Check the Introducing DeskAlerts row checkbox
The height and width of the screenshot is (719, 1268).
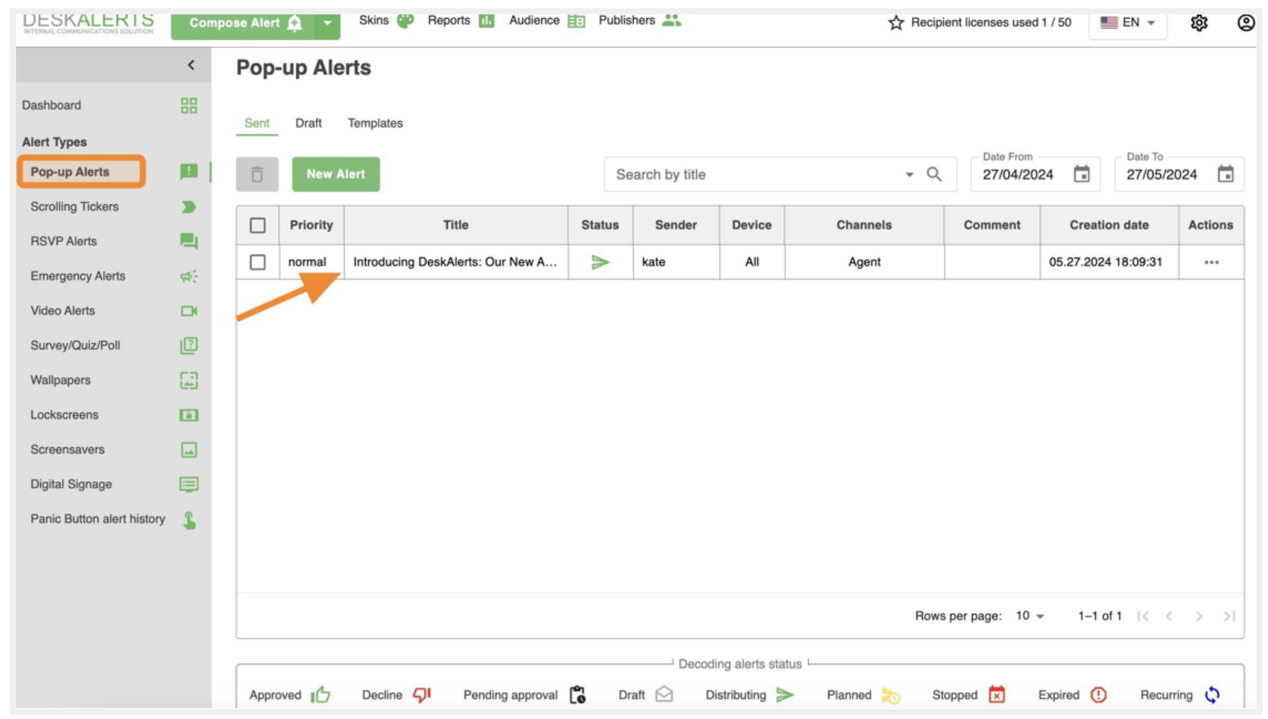click(257, 262)
